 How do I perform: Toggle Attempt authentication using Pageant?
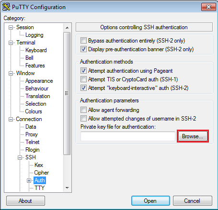tap(83, 71)
